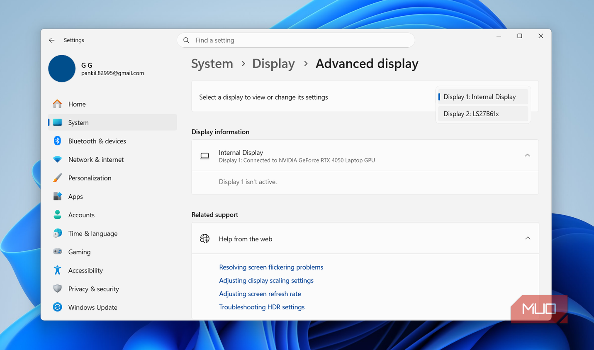
Task: Click the globe icon beside Help from the web
Action: [x=204, y=238]
